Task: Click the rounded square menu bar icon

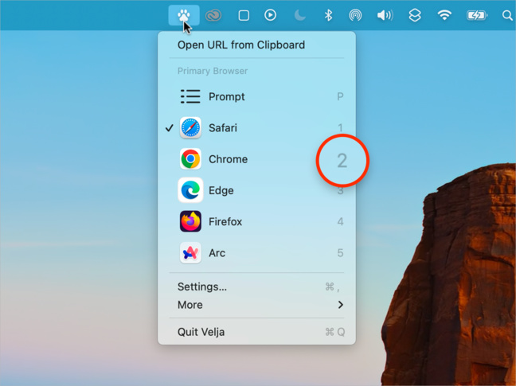Action: coord(244,15)
